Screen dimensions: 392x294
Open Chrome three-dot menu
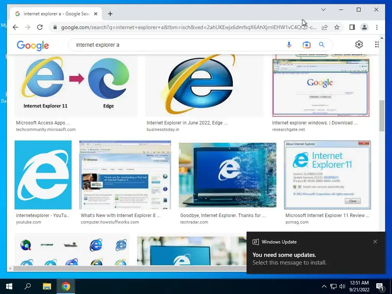tap(377, 27)
